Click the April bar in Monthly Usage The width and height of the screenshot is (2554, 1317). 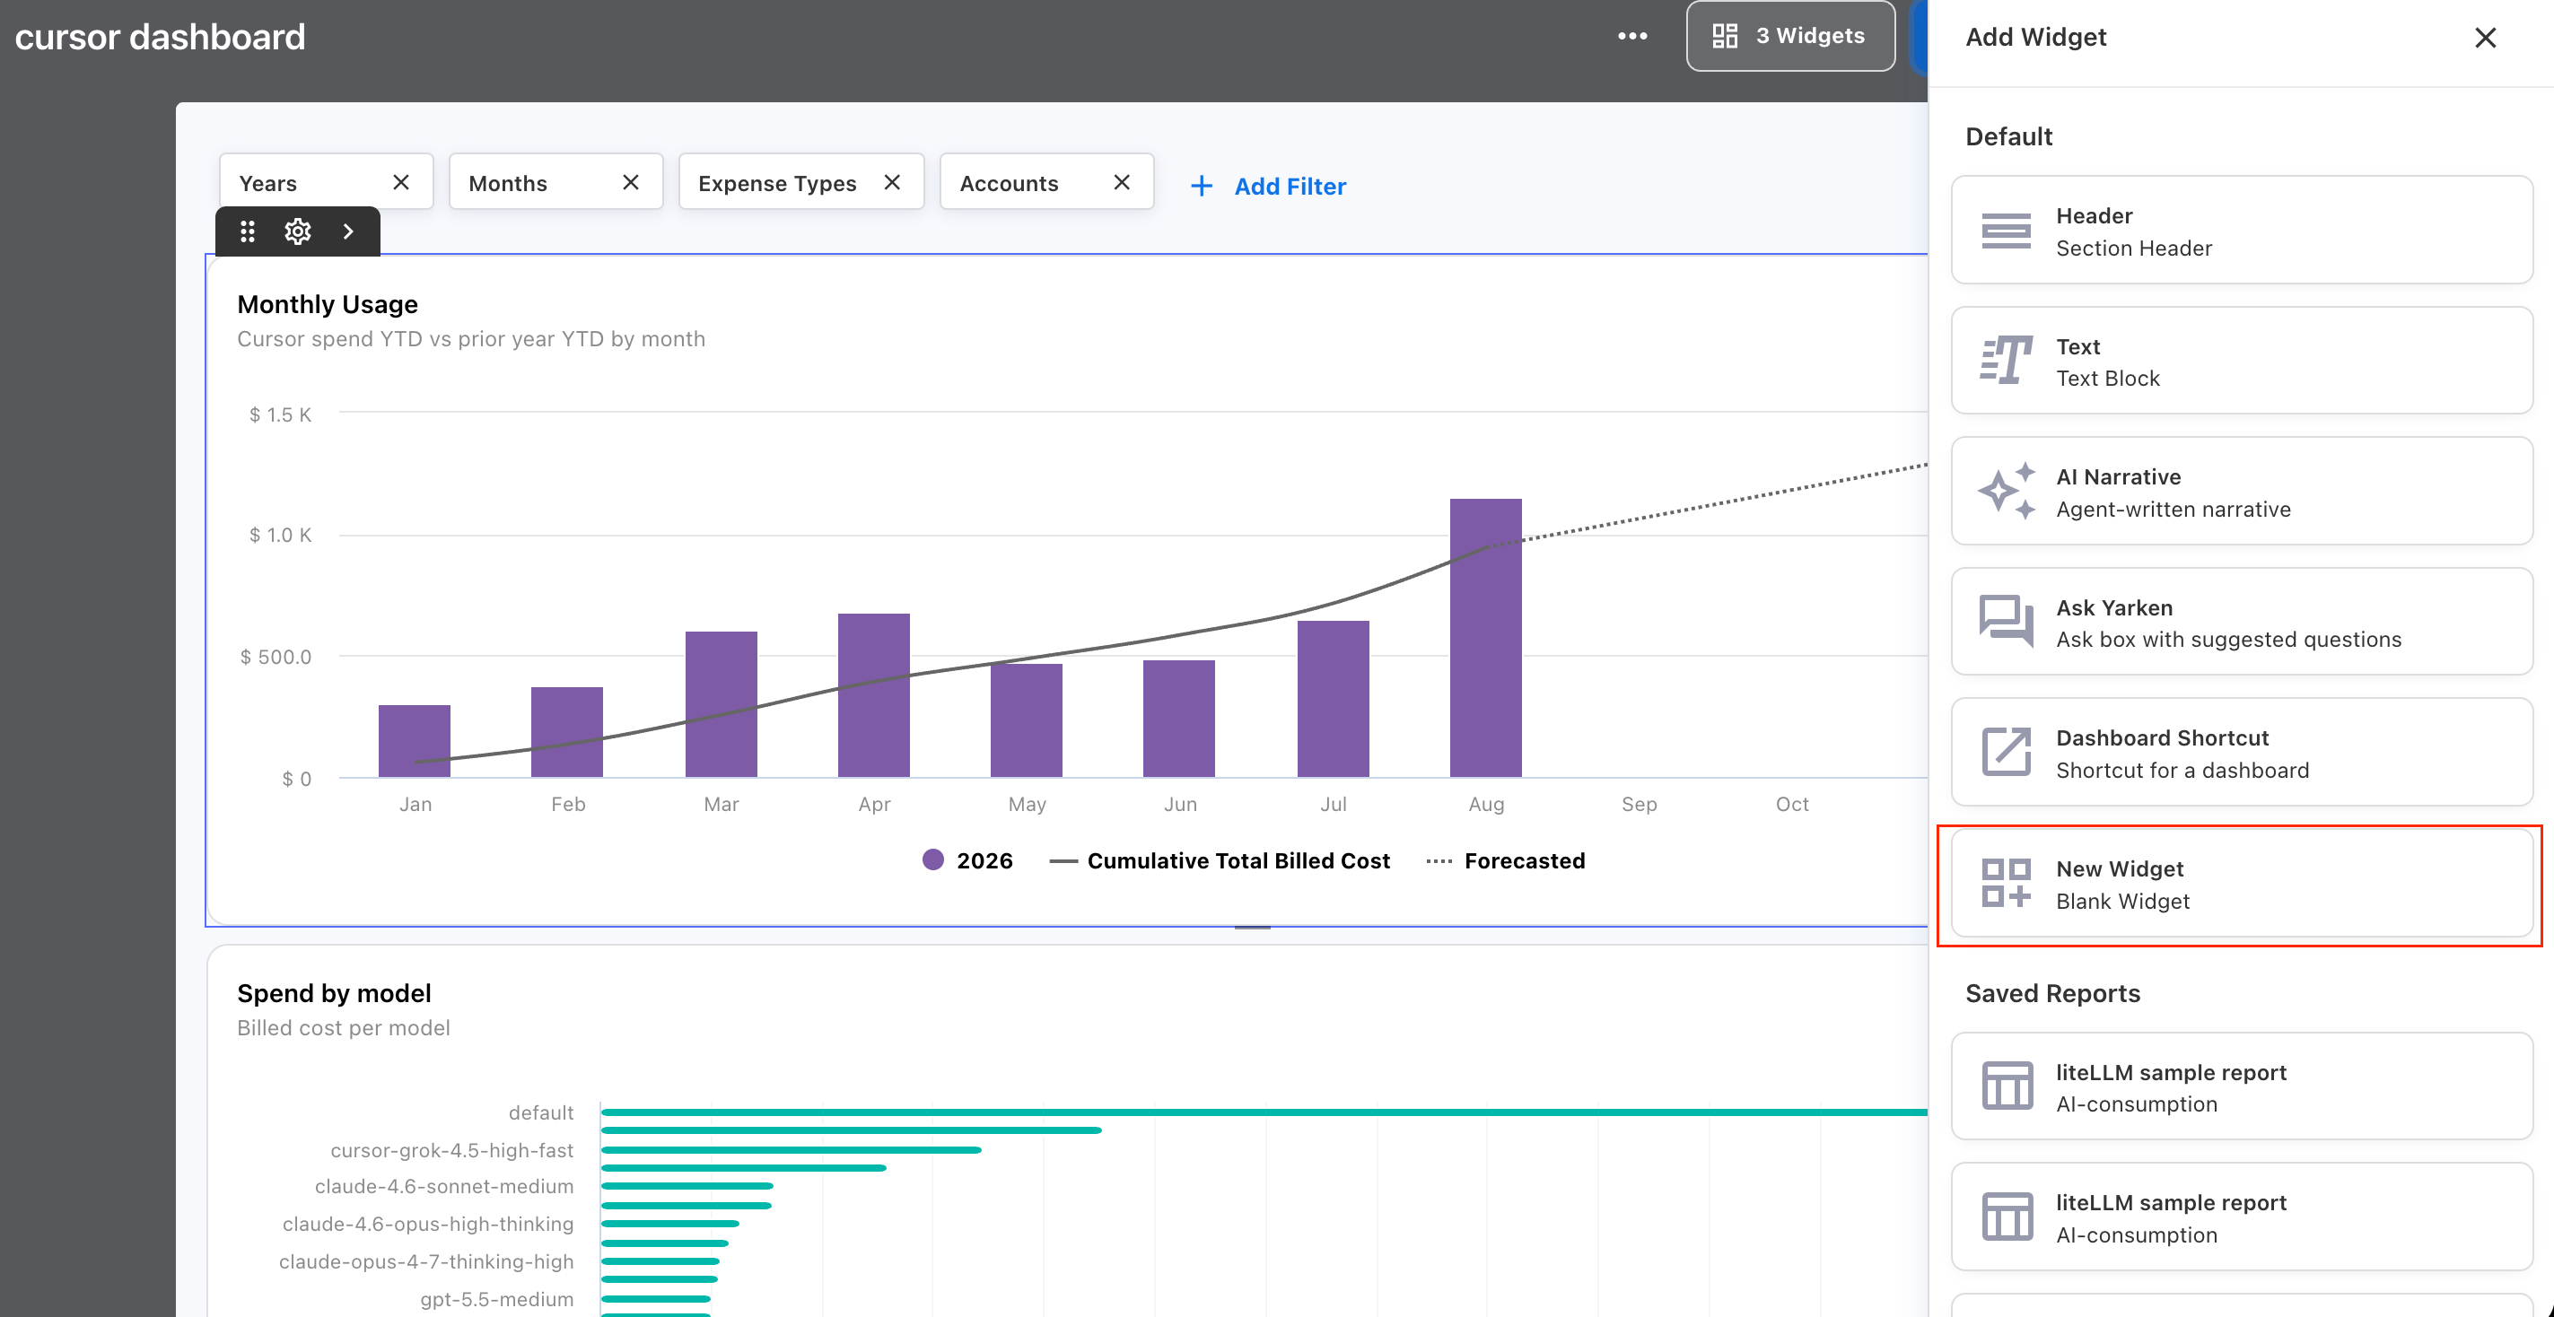pyautogui.click(x=873, y=695)
